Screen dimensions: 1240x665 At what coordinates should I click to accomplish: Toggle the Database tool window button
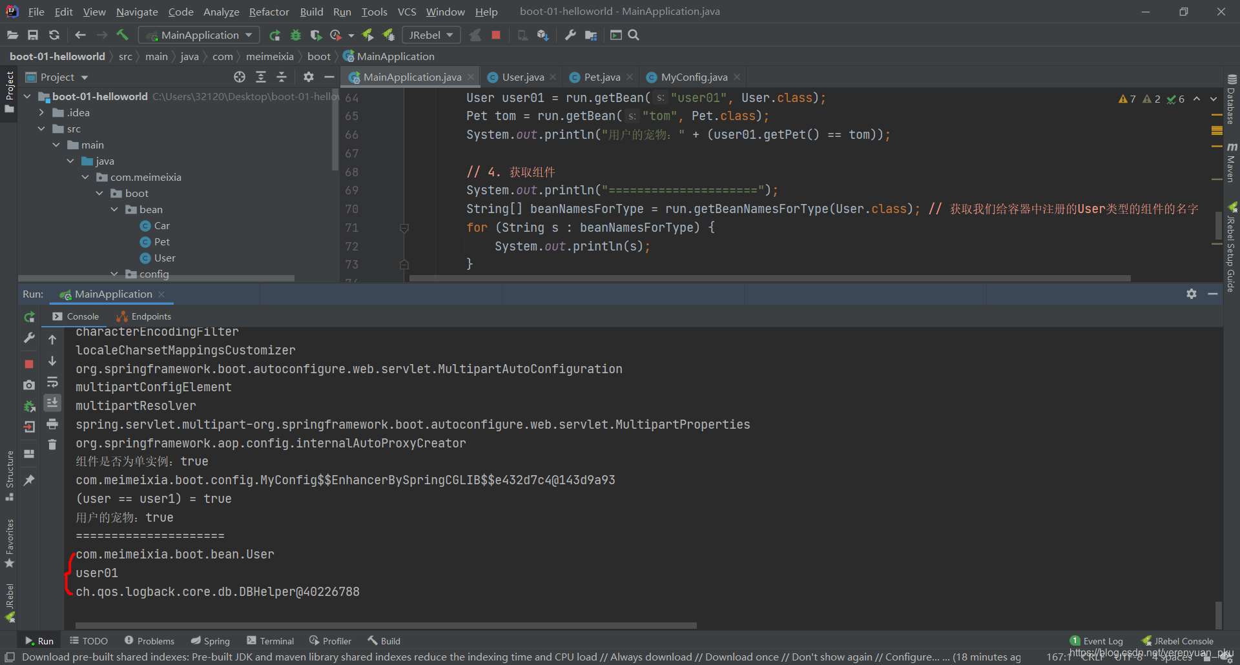click(1231, 99)
